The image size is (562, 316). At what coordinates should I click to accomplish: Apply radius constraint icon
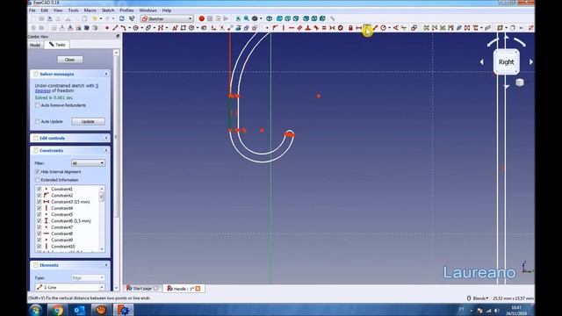383,27
